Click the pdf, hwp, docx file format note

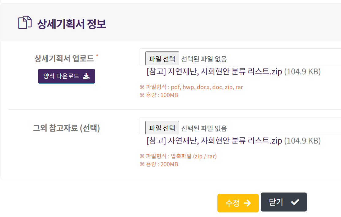tap(191, 87)
